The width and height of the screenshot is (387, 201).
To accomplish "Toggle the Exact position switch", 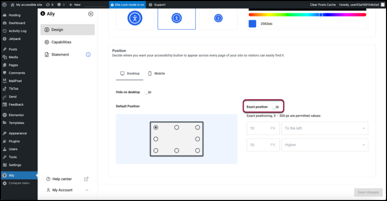I will 275,106.
